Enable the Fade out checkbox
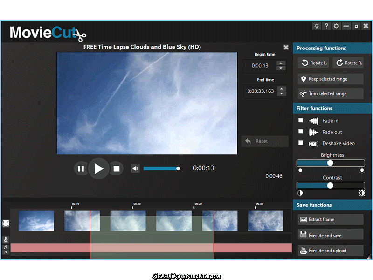 [x=301, y=132]
